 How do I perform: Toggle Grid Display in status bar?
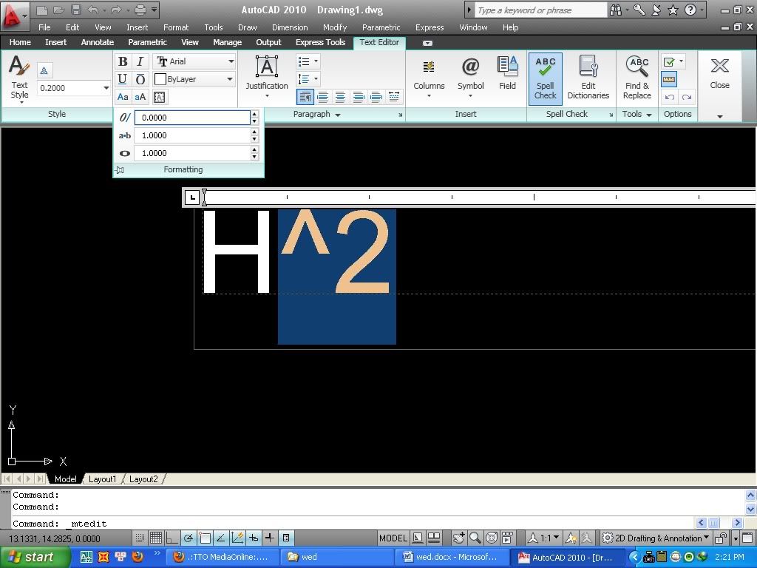[x=155, y=538]
